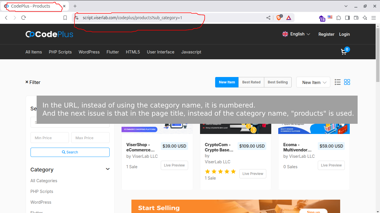Click the Search filter button
This screenshot has height=213, width=380.
[70, 152]
